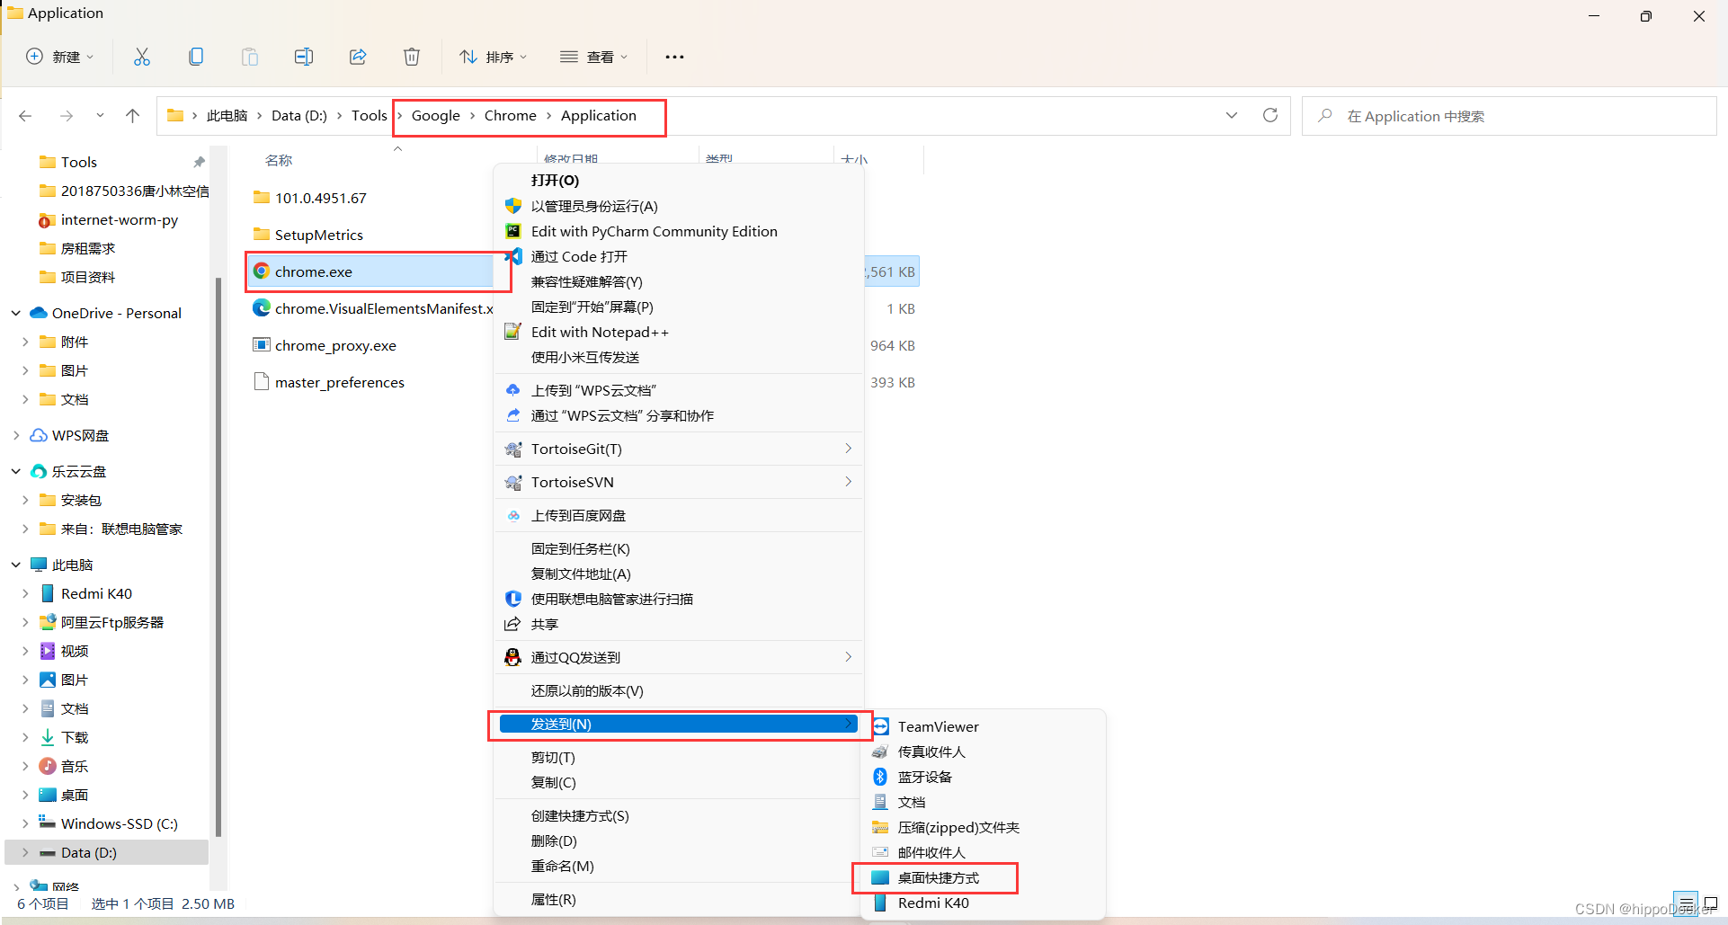This screenshot has height=925, width=1728.
Task: Open address bar history dropdown
Action: (x=1232, y=115)
